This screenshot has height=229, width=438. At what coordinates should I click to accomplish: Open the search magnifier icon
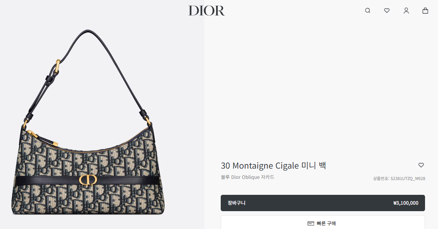click(367, 11)
